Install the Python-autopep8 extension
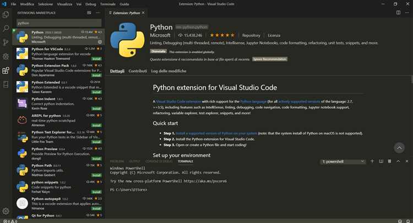The image size is (413, 223). click(96, 209)
